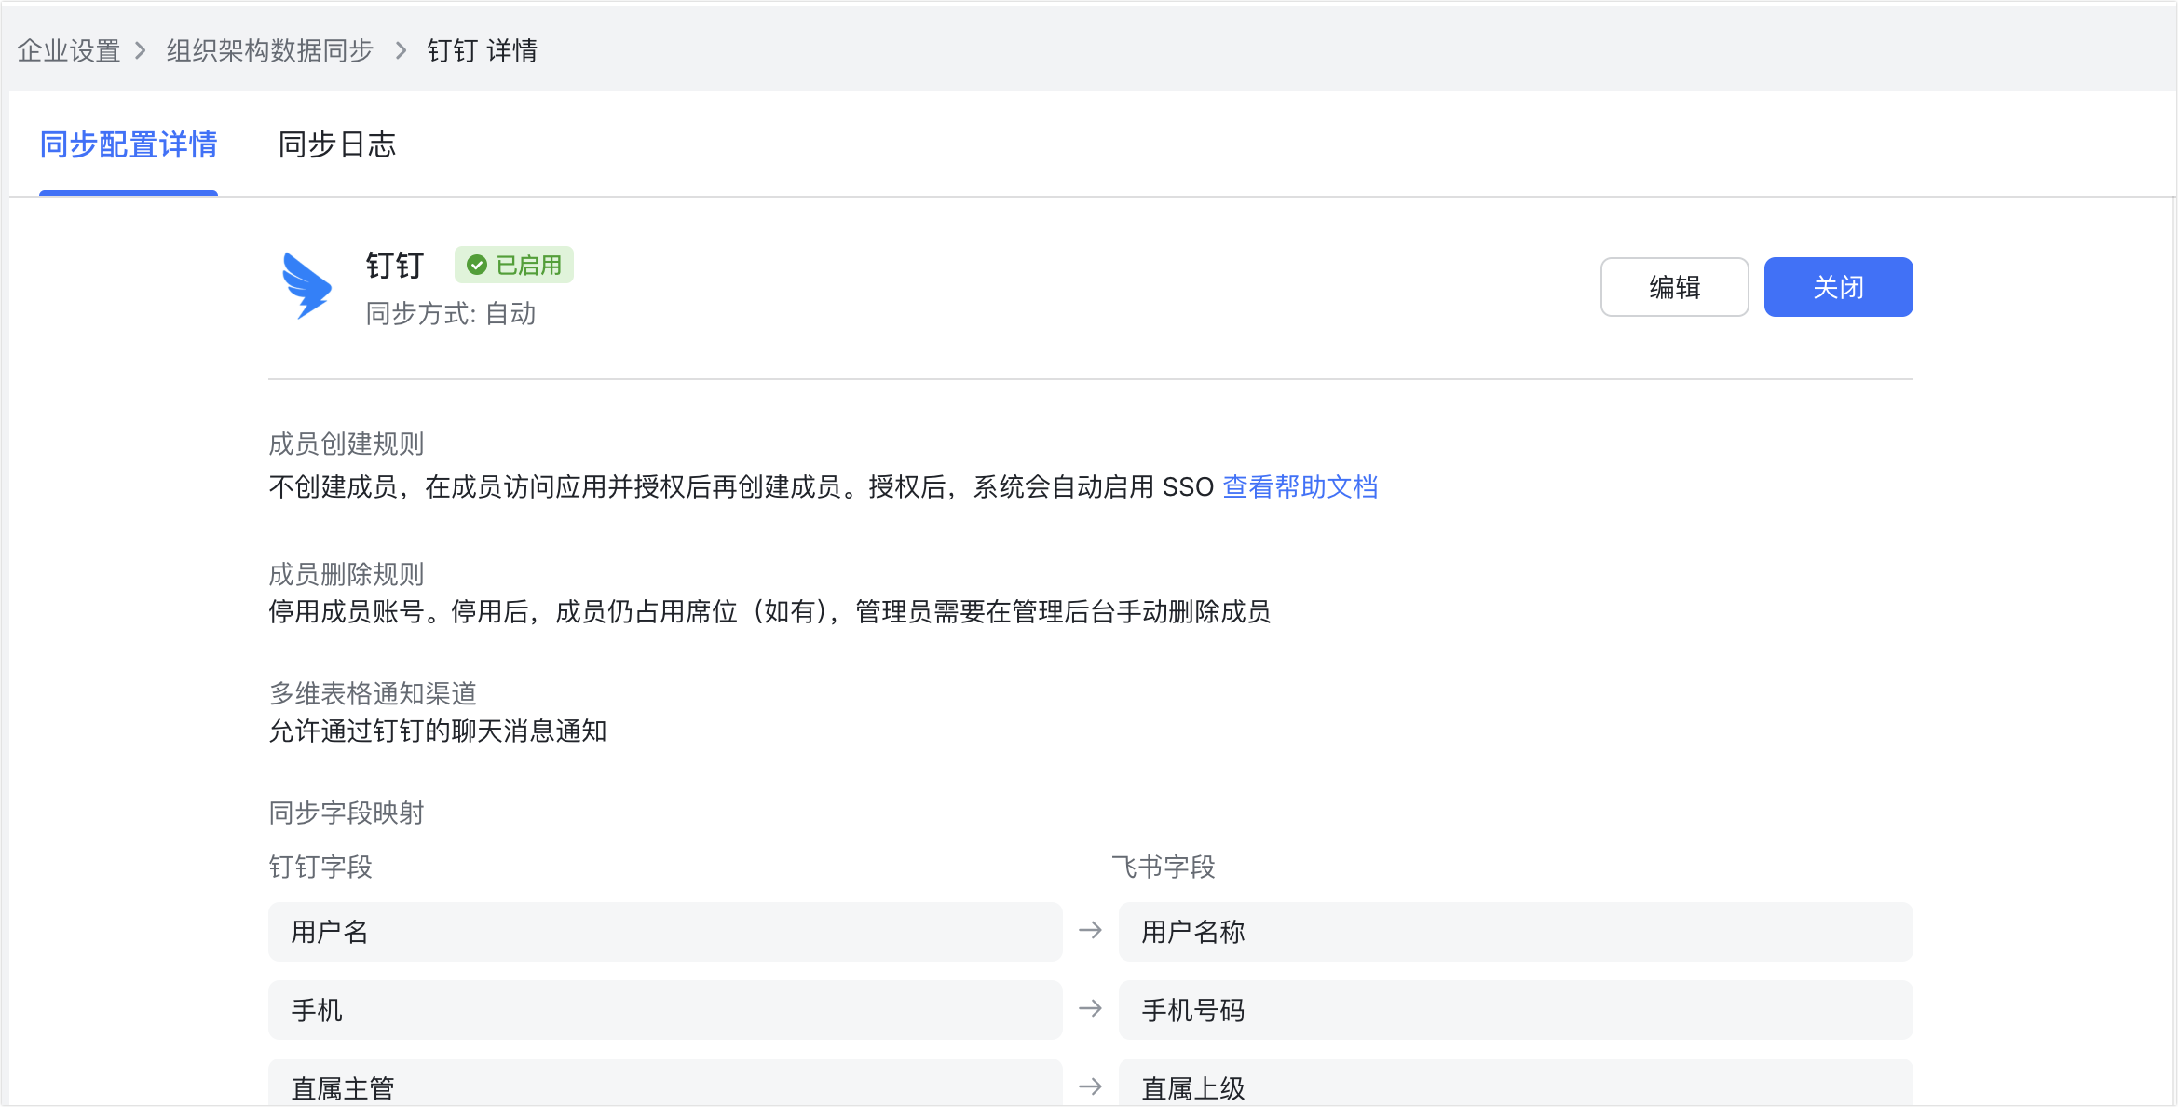This screenshot has height=1107, width=2178.
Task: Click the 多维表格通知渠道 label
Action: 373,693
